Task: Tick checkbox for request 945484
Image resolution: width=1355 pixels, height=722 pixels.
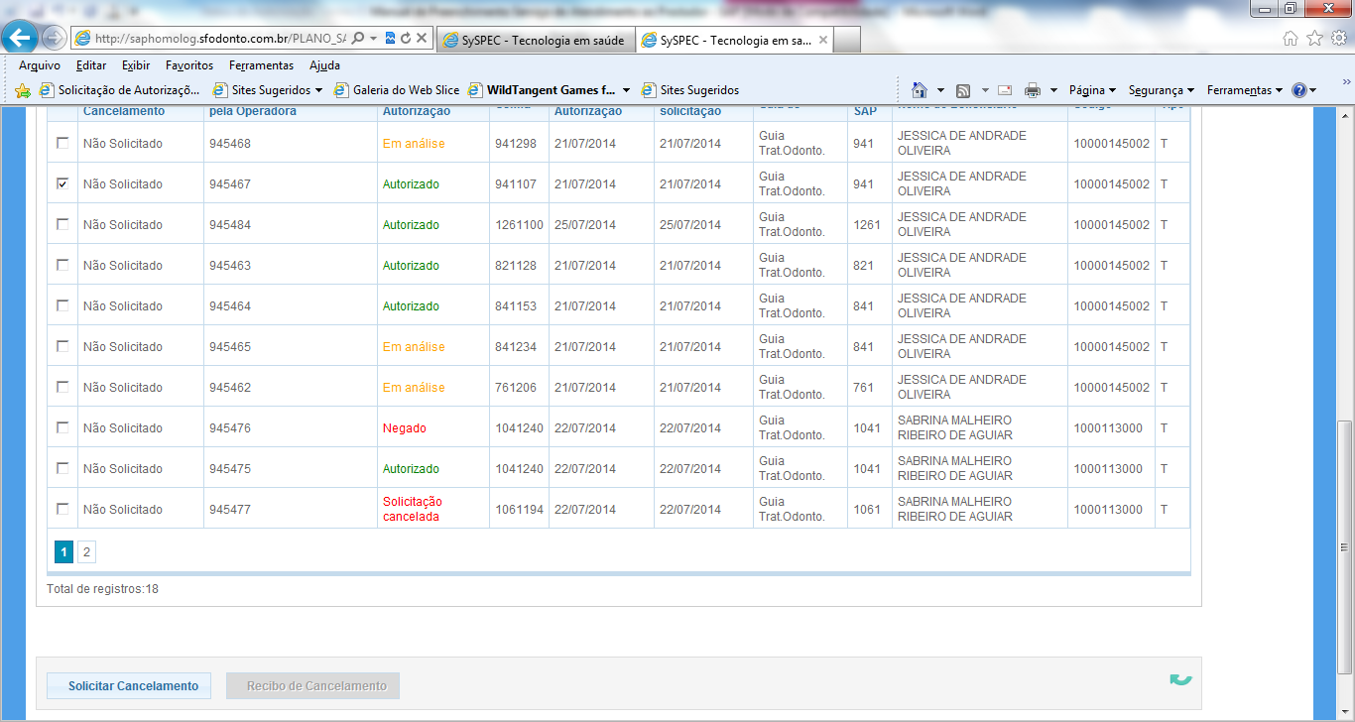Action: (x=62, y=224)
